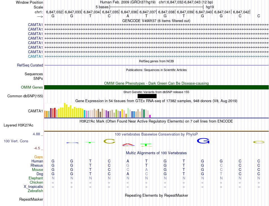Click the OMIM Genes track label
Viewport: 269px width, 206px height.
32,87
